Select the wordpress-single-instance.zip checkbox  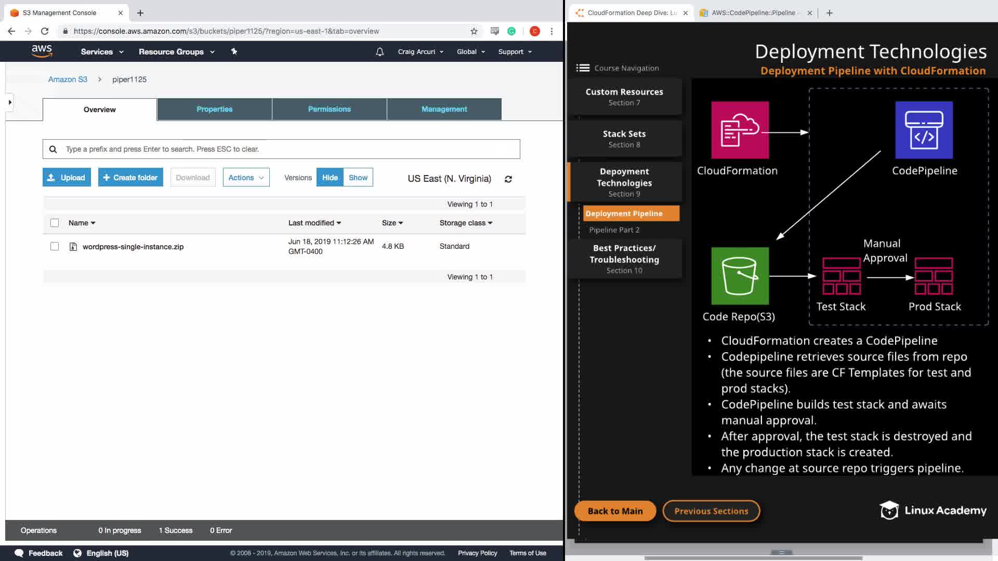coord(55,246)
